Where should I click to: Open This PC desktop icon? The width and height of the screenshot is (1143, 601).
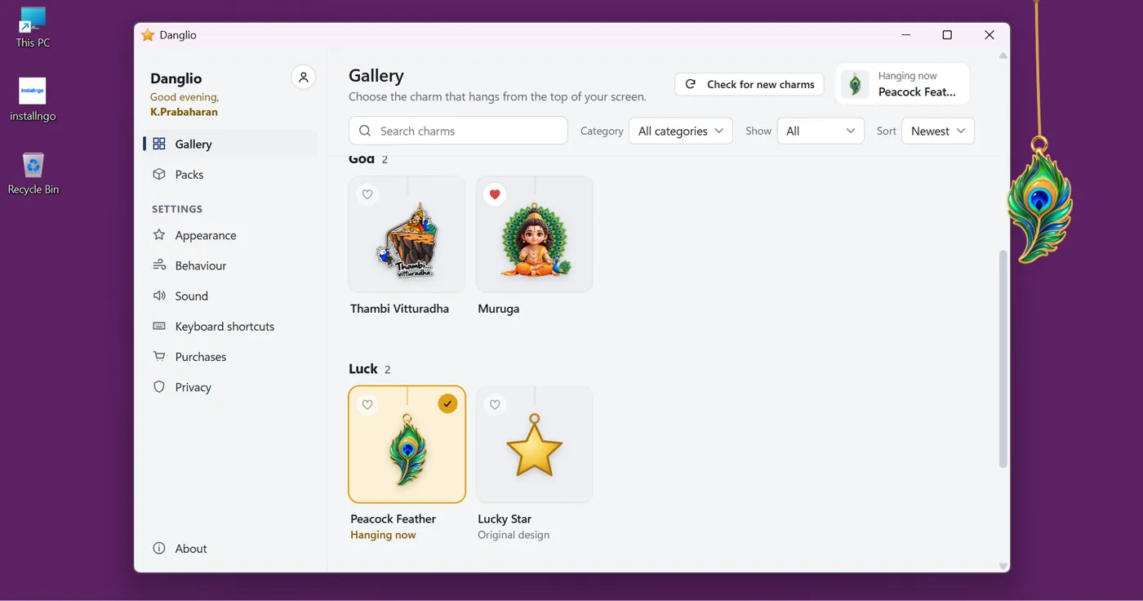pyautogui.click(x=33, y=28)
